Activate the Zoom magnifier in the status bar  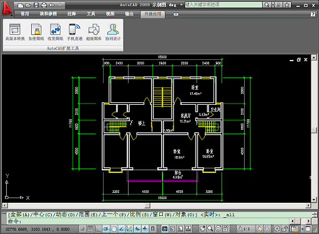coord(210,229)
